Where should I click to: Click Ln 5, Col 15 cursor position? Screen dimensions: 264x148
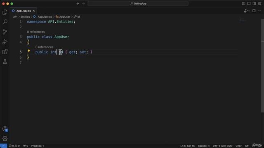[187, 146]
